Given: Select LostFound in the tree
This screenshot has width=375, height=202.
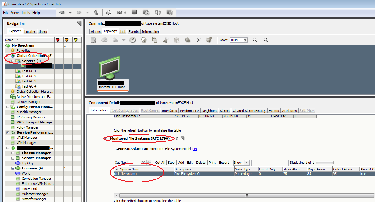Looking at the screenshot, I should [29, 189].
